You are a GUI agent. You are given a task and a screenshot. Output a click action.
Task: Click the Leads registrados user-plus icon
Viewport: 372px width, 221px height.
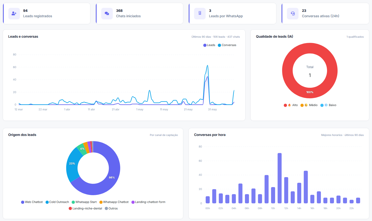(14, 13)
